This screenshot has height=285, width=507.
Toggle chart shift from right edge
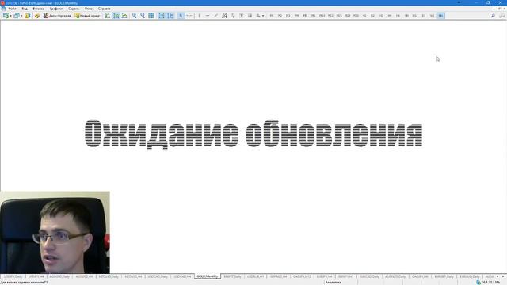pyautogui.click(x=170, y=16)
